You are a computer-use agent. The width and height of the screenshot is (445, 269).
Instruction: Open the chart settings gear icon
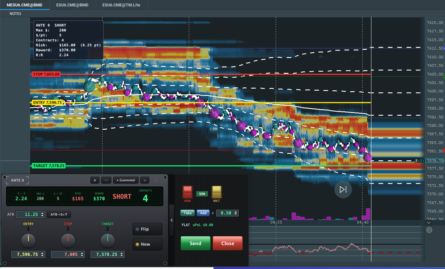[429, 230]
